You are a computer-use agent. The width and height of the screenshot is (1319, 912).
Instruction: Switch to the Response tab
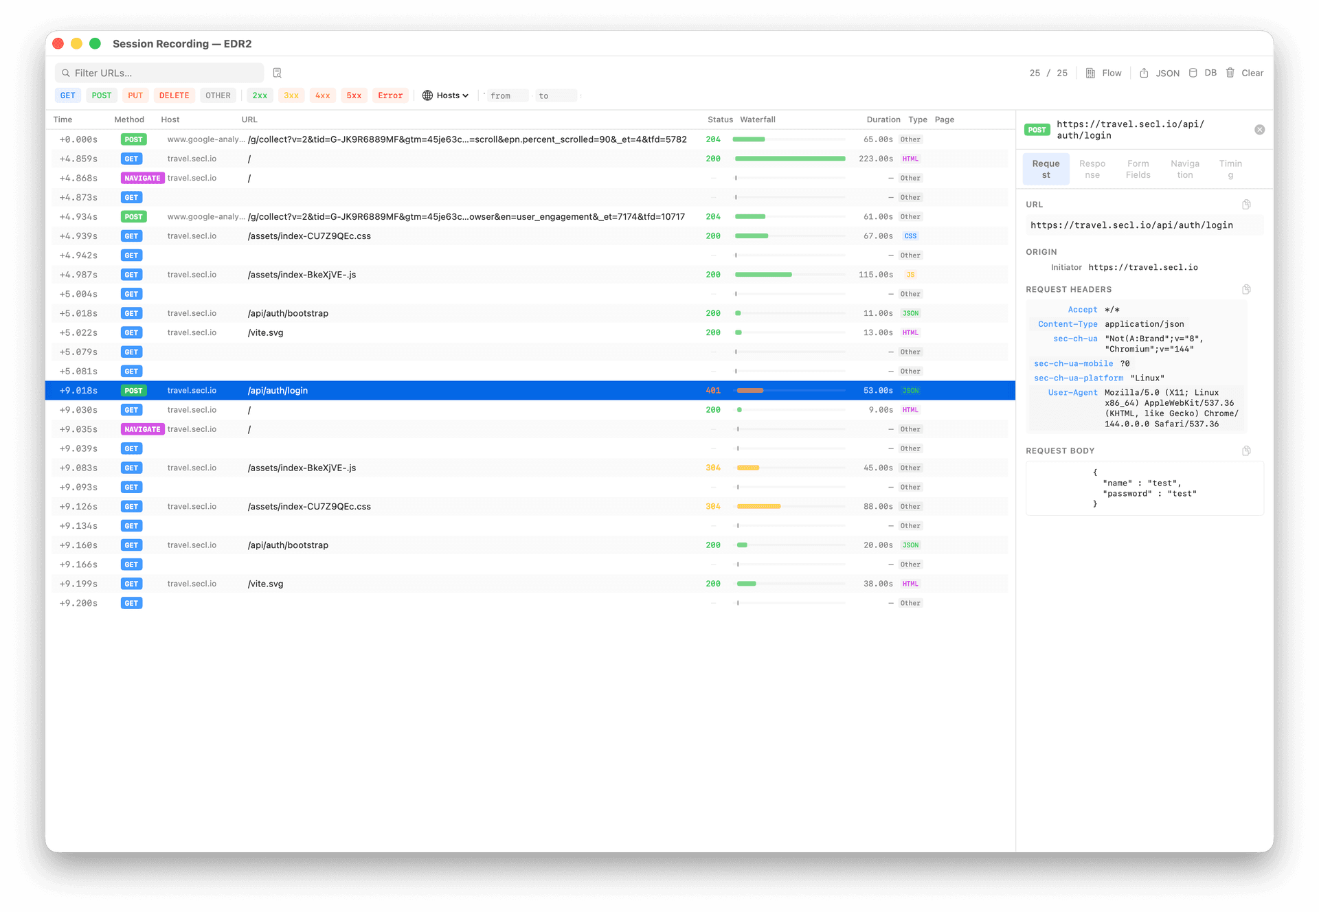point(1092,169)
